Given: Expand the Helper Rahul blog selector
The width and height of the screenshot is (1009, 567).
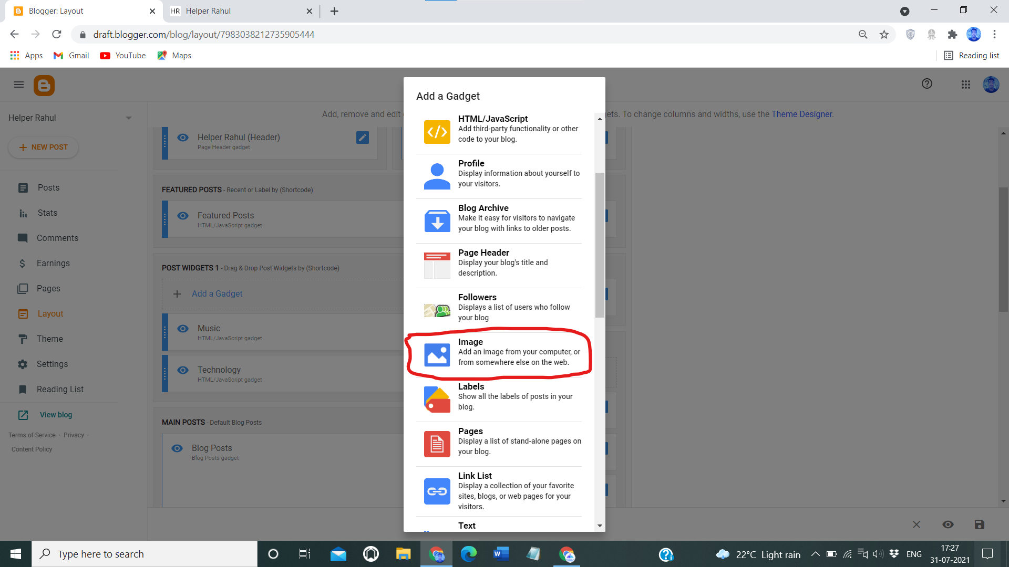Looking at the screenshot, I should click(x=129, y=118).
